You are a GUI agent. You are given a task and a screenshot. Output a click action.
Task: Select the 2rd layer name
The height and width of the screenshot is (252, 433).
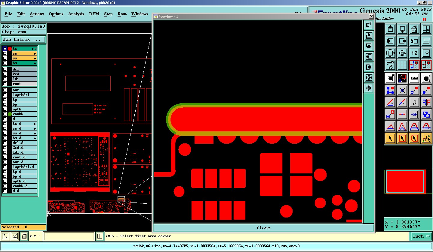coord(24,74)
